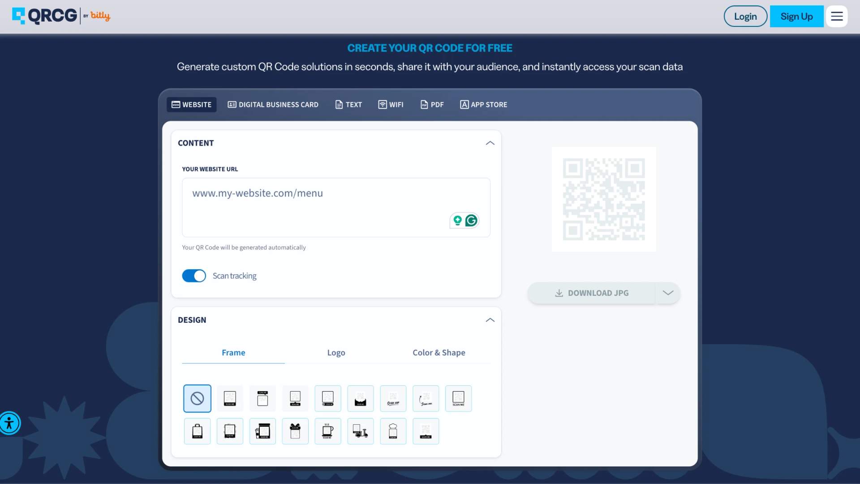Click the QR code preview image

pos(604,199)
